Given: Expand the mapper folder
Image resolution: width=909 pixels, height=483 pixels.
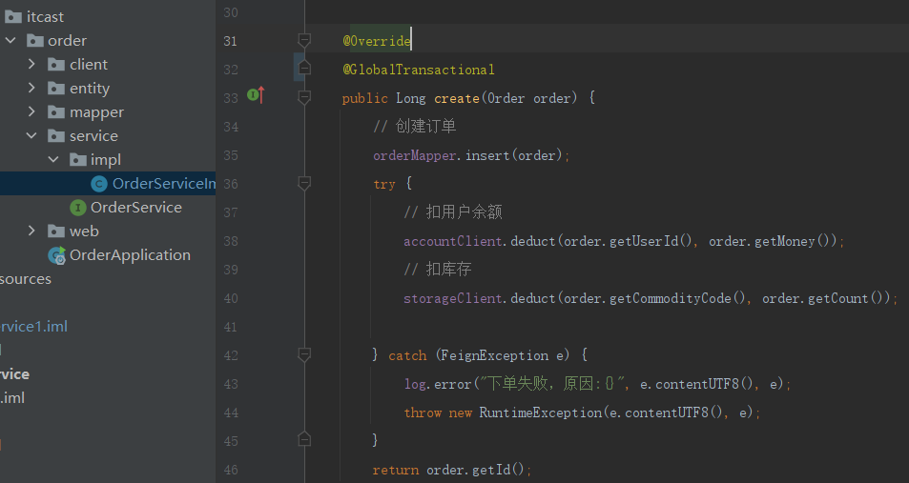Looking at the screenshot, I should [31, 111].
